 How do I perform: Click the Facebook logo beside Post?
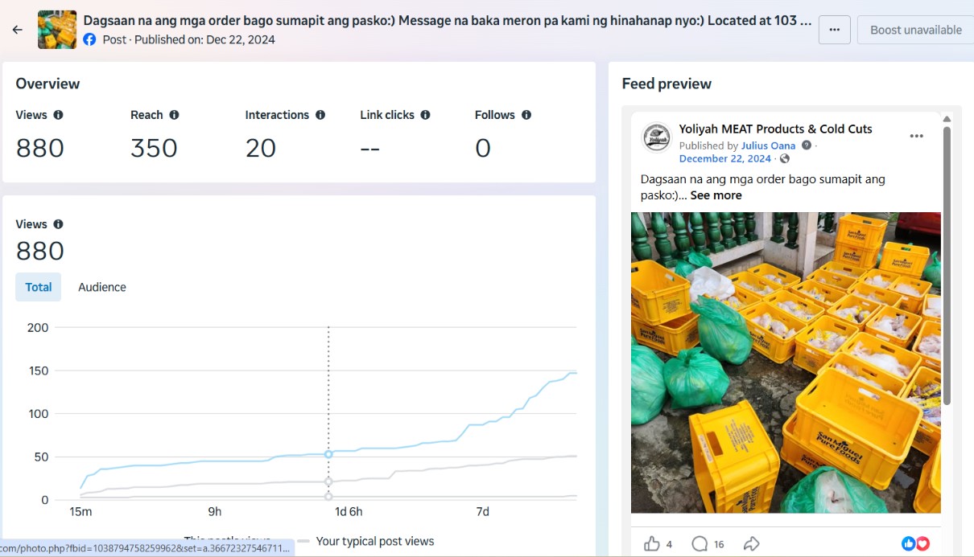89,39
